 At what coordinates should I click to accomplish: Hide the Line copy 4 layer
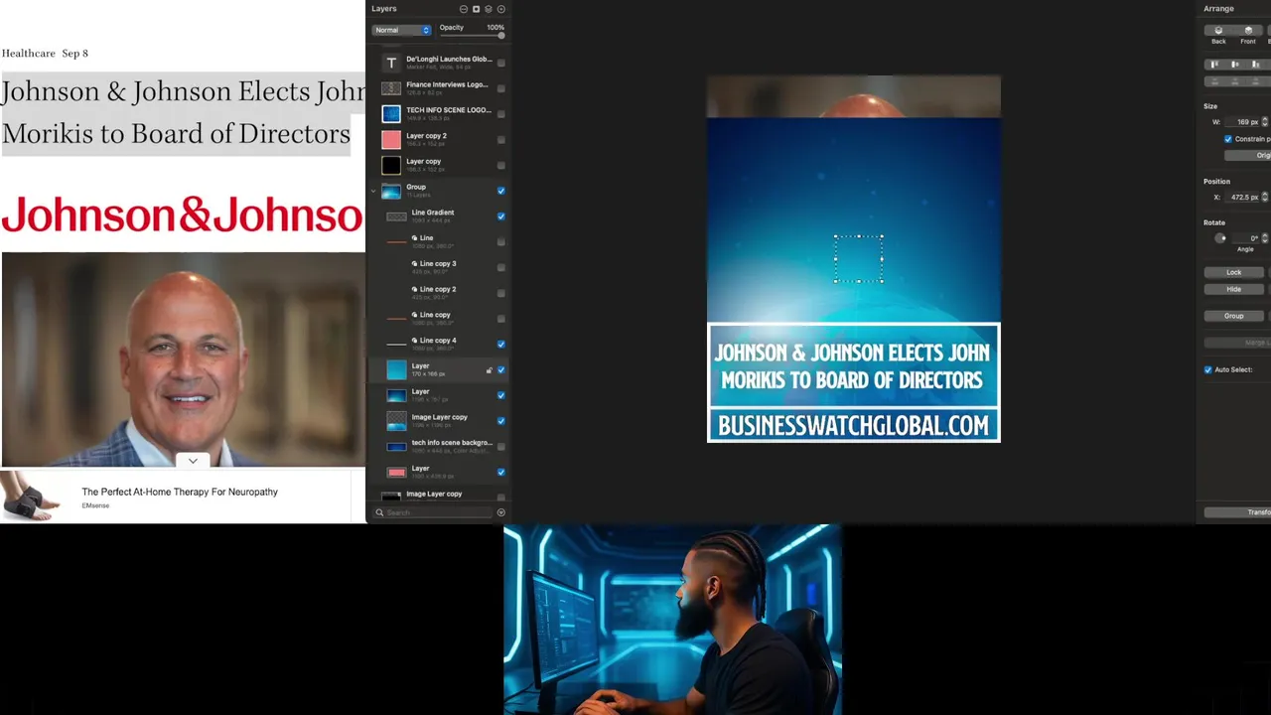(x=500, y=345)
